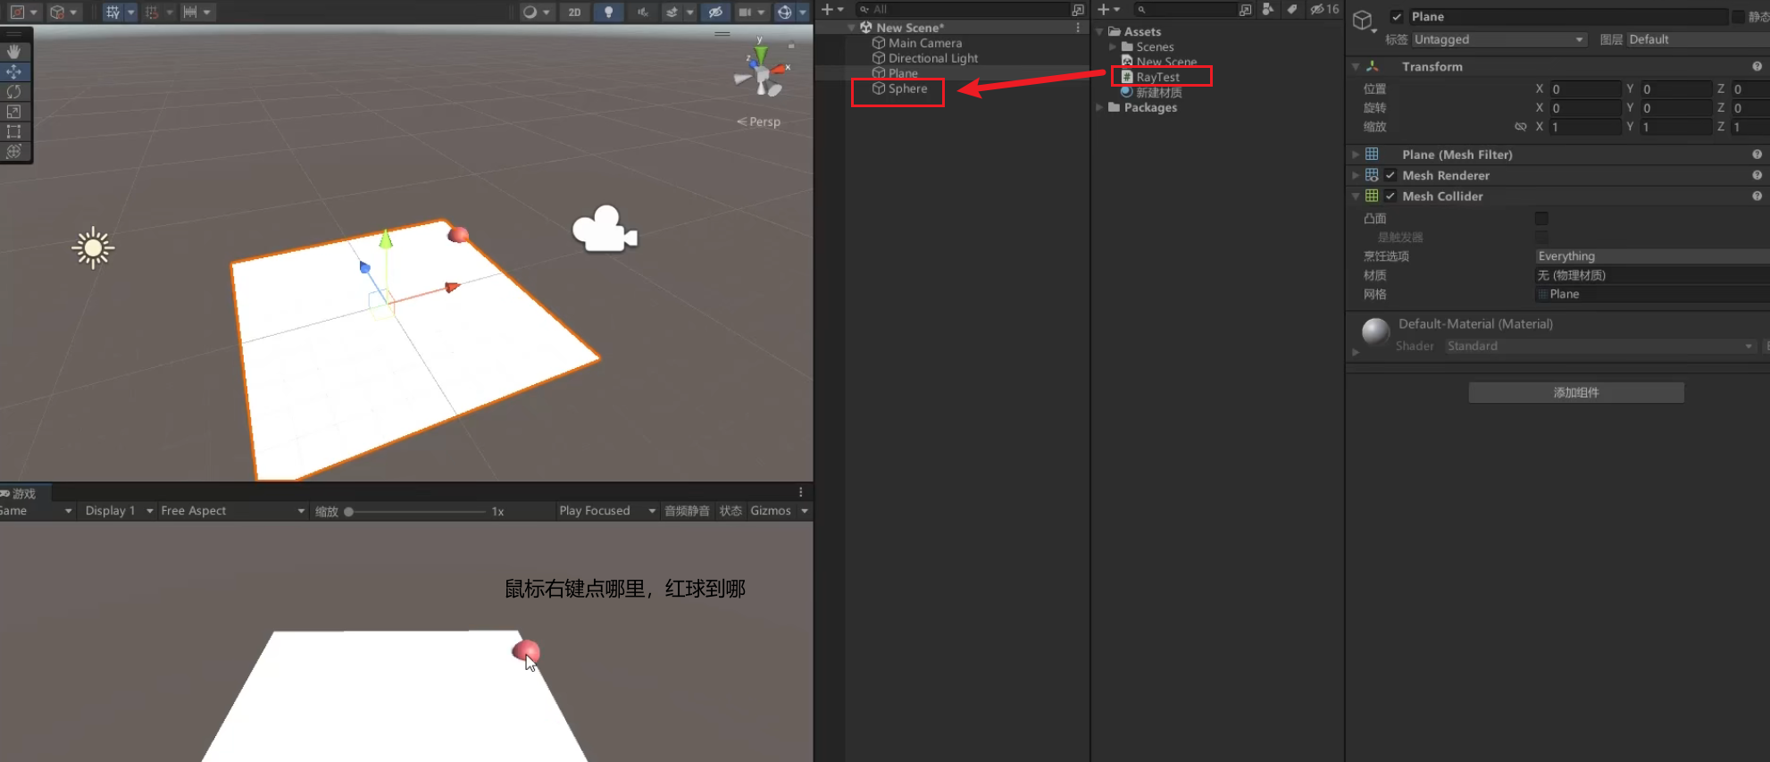Expand the Packages folder
The image size is (1770, 762).
pyautogui.click(x=1100, y=107)
